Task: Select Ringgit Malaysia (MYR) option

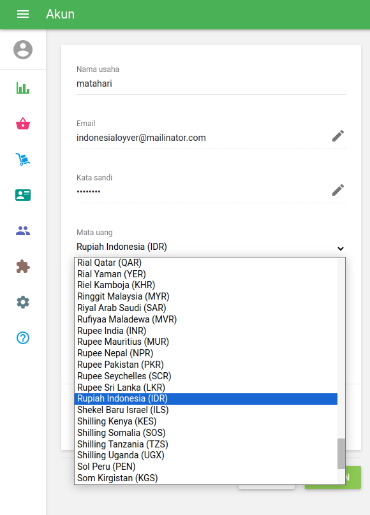Action: point(124,296)
